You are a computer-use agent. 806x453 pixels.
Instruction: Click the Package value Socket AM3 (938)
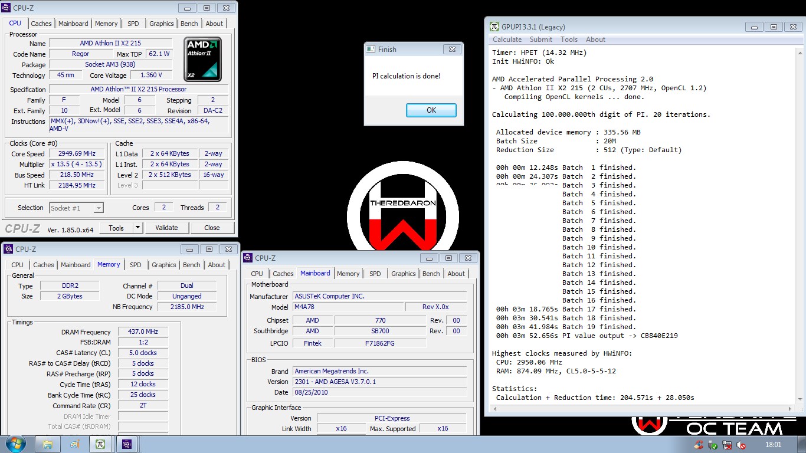(x=110, y=64)
